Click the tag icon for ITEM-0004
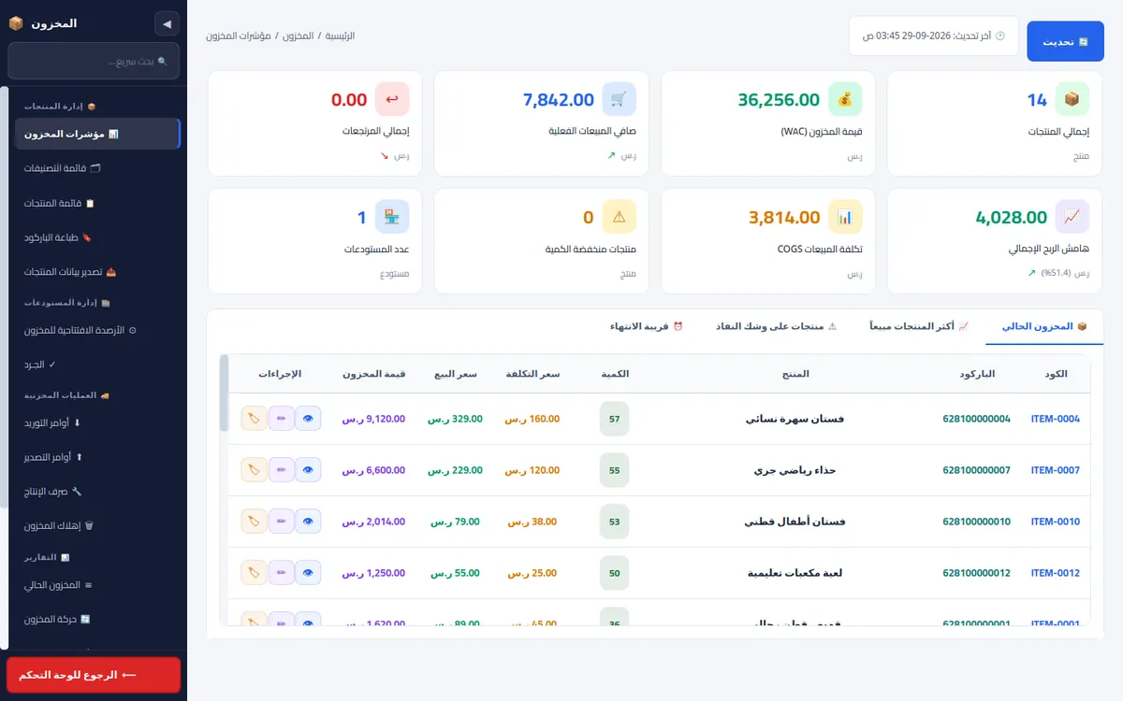The image size is (1123, 701). tap(254, 419)
